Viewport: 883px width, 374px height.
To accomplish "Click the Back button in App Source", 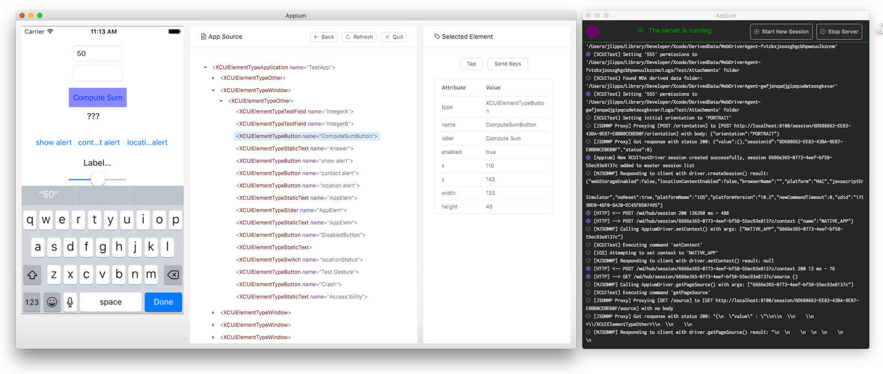I will click(x=324, y=37).
